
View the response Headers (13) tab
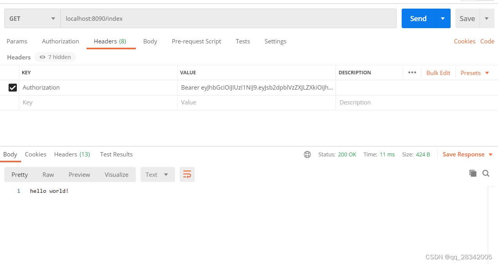pyautogui.click(x=72, y=154)
